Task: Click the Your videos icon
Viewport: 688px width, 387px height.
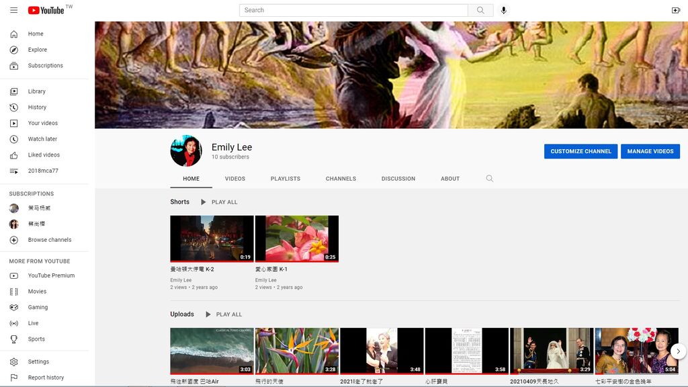Action: tap(14, 124)
